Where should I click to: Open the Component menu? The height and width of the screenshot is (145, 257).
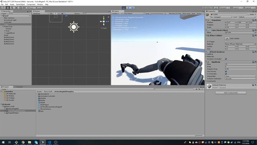31,4
